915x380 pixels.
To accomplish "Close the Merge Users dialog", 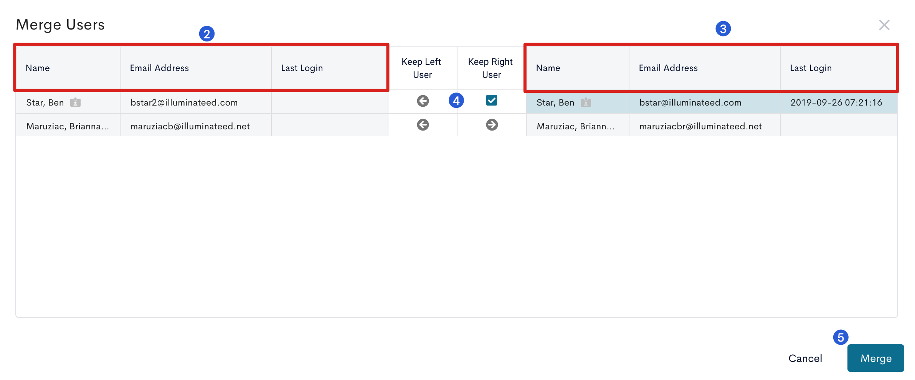I will click(884, 25).
